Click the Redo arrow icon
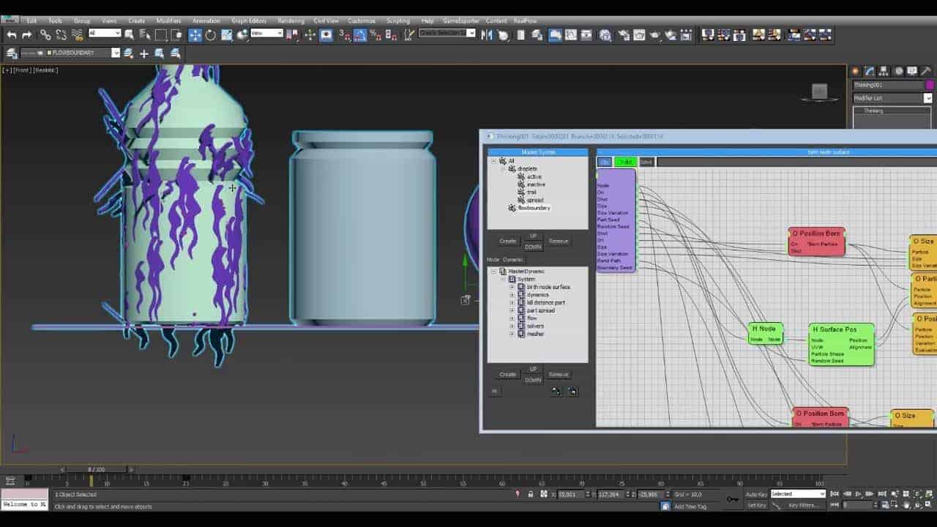 click(27, 34)
